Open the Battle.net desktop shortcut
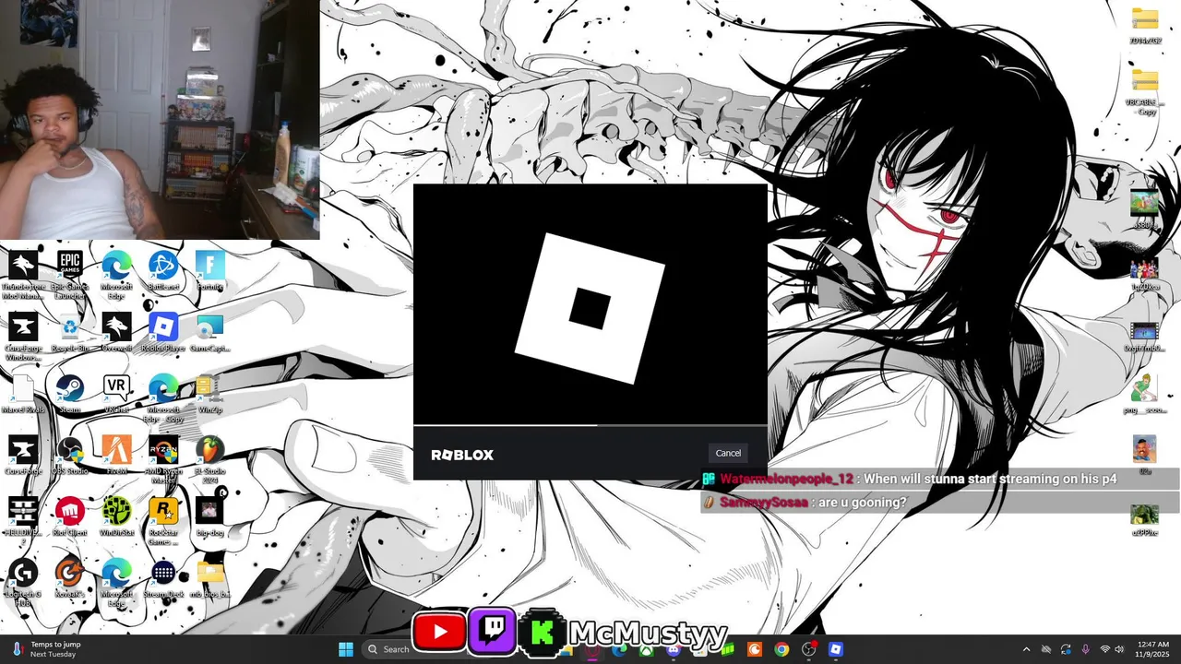 (163, 271)
